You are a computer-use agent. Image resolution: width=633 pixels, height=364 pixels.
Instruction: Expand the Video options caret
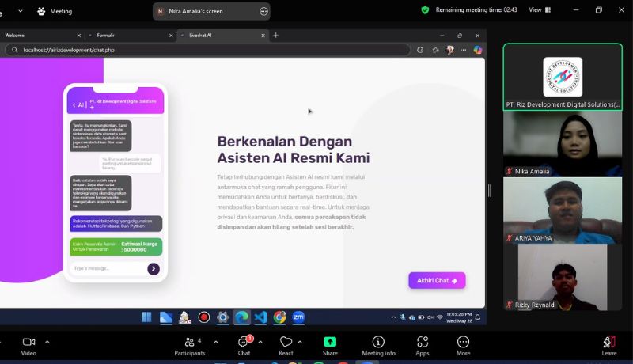(x=47, y=342)
